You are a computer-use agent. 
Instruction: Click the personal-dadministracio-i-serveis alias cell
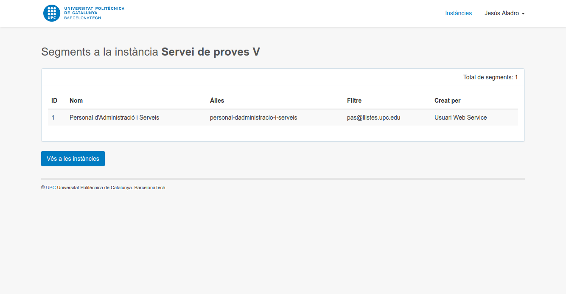253,118
